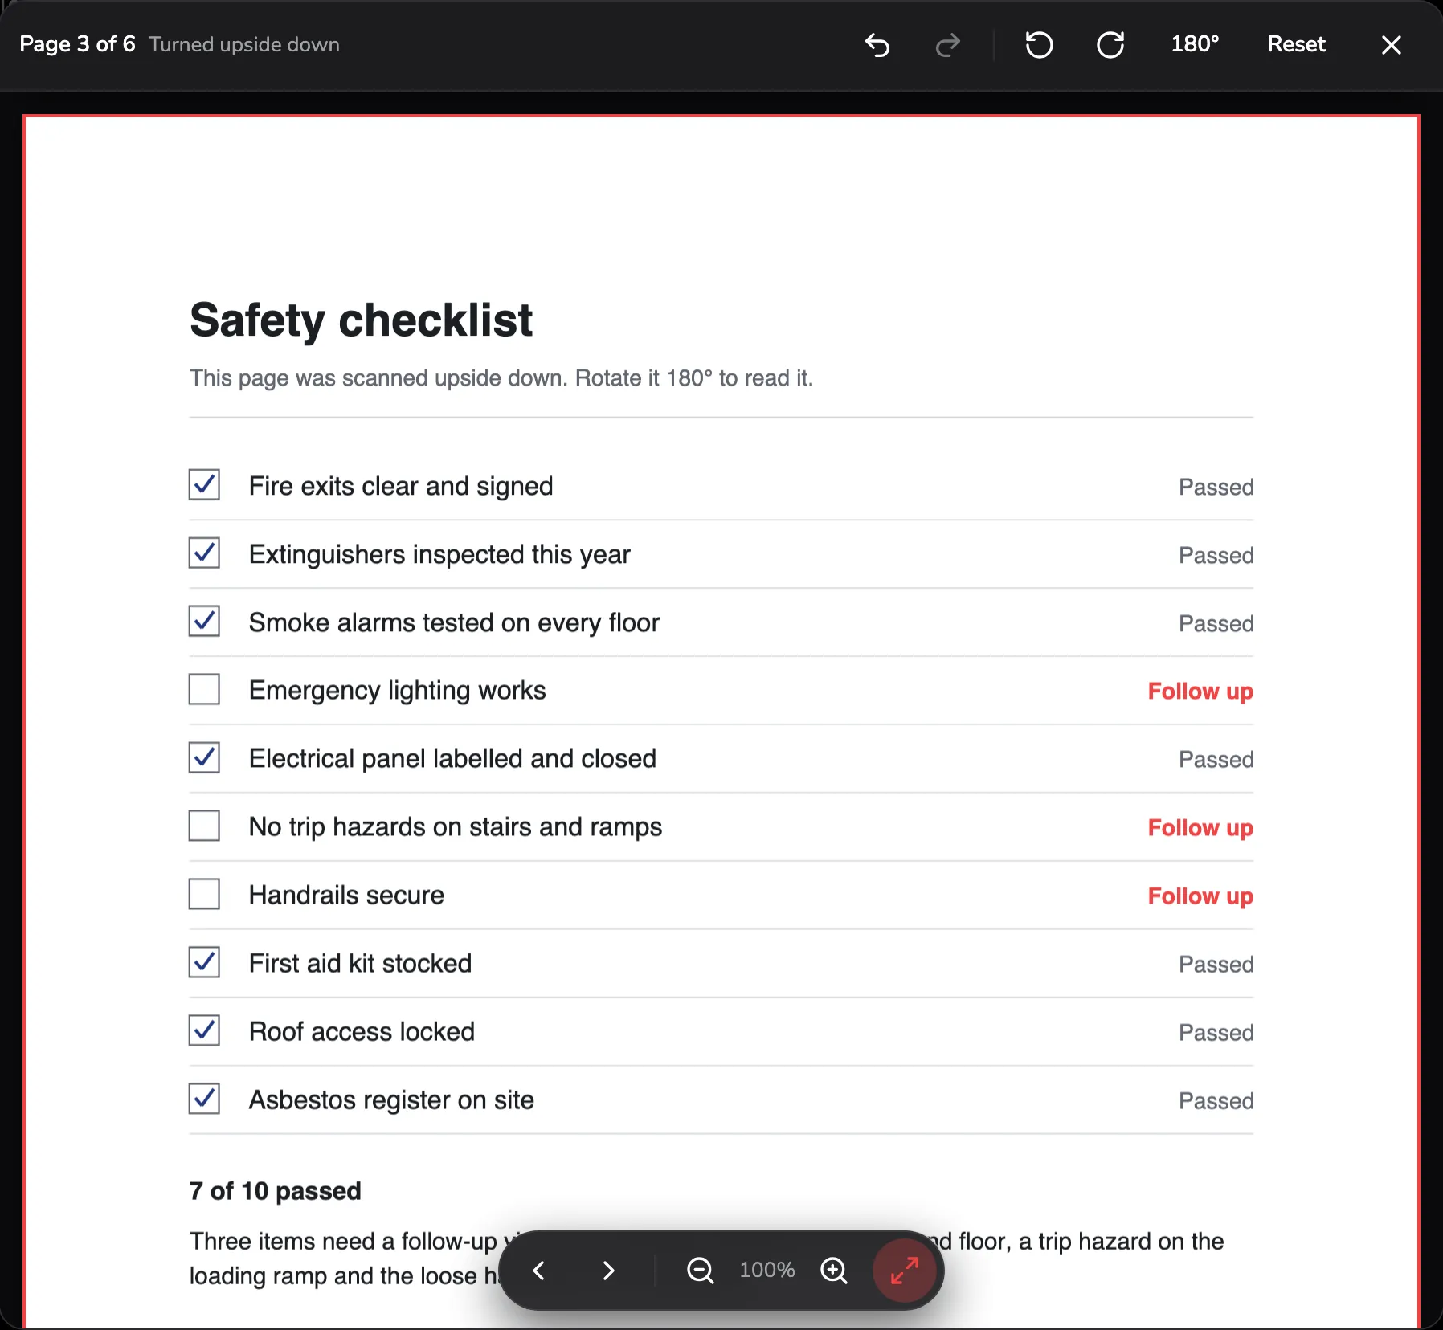Viewport: 1443px width, 1330px height.
Task: Toggle the Smoke alarms tested checkbox
Action: pyautogui.click(x=204, y=622)
